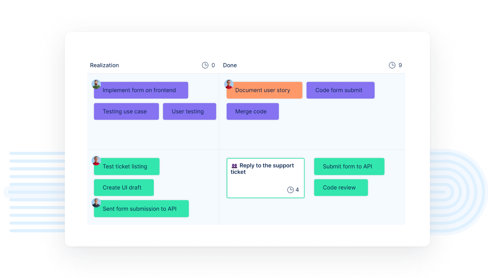The width and height of the screenshot is (496, 278).
Task: Click avatar on Test ticket listing card
Action: click(x=96, y=160)
